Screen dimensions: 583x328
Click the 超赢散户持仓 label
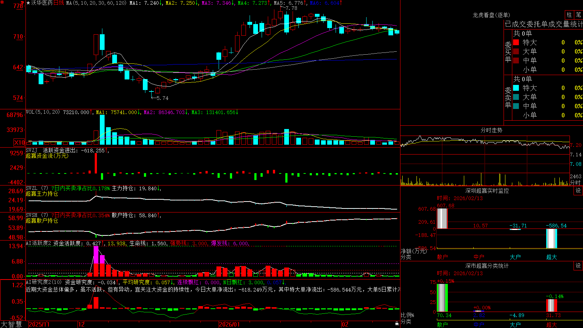pyautogui.click(x=42, y=221)
